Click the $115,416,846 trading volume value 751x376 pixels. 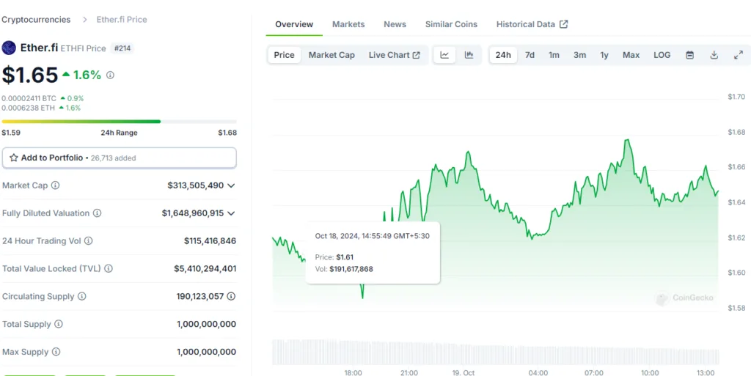pyautogui.click(x=210, y=240)
